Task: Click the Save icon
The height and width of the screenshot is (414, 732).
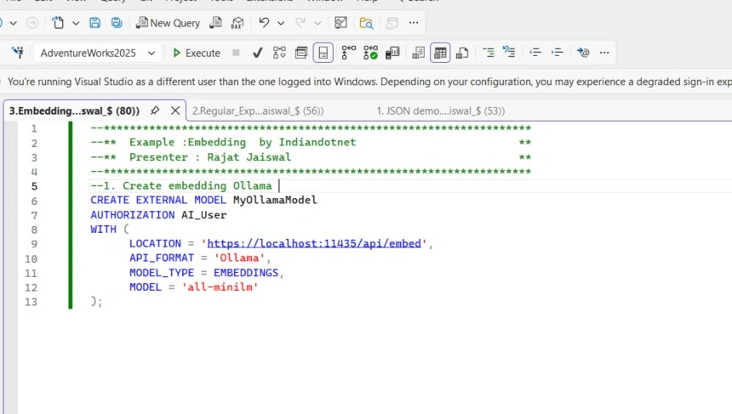Action: [x=94, y=23]
